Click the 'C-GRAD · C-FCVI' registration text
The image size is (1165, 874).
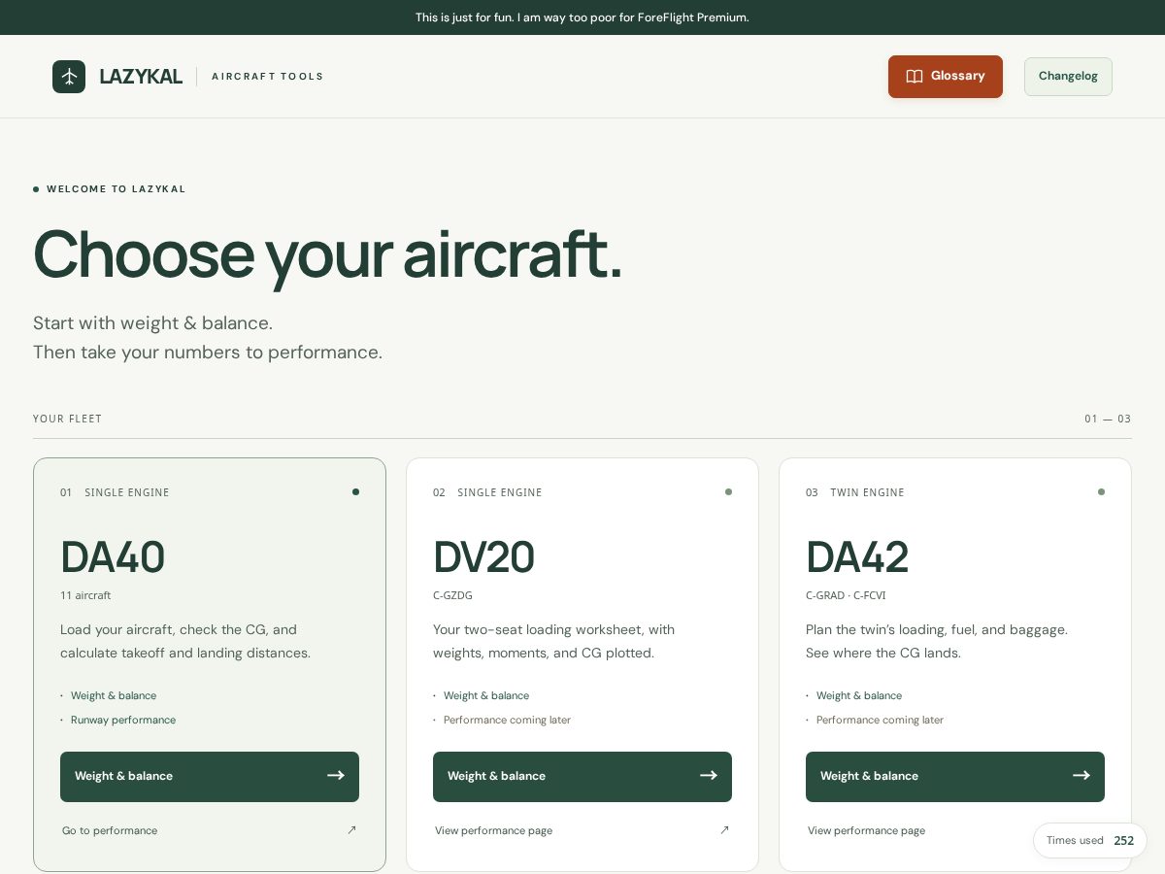[x=846, y=595]
